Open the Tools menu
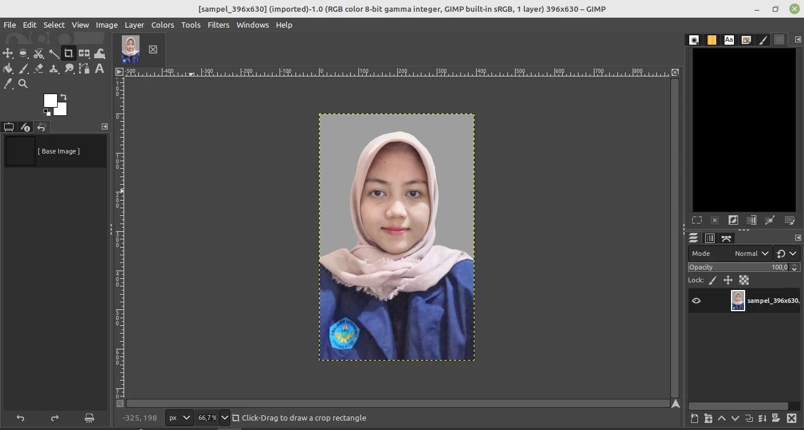This screenshot has width=804, height=430. 191,25
